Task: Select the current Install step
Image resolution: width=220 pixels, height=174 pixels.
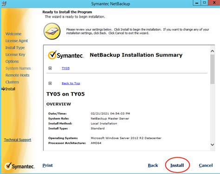Action: (x=10, y=89)
